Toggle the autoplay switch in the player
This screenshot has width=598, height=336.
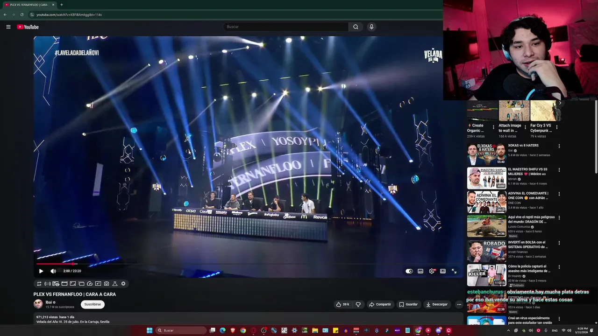[x=409, y=271]
